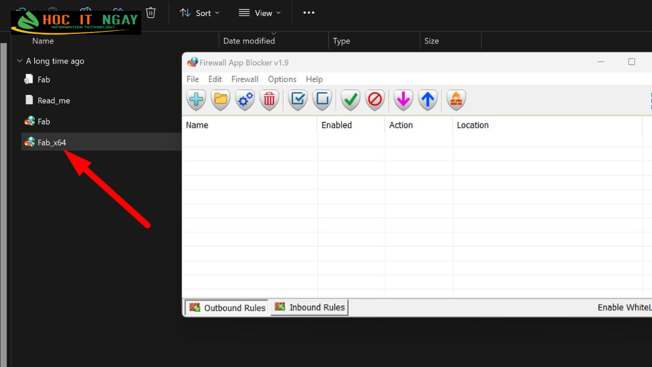Open the Help menu

(x=314, y=79)
